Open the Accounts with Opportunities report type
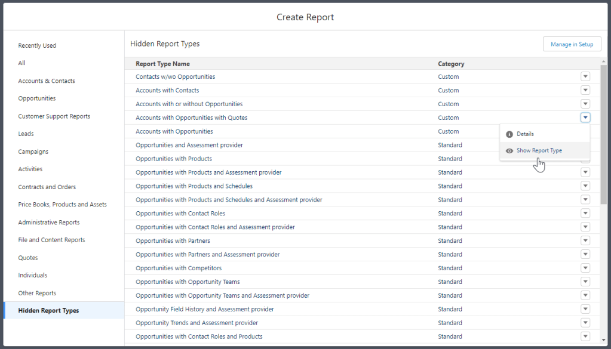 [x=174, y=131]
